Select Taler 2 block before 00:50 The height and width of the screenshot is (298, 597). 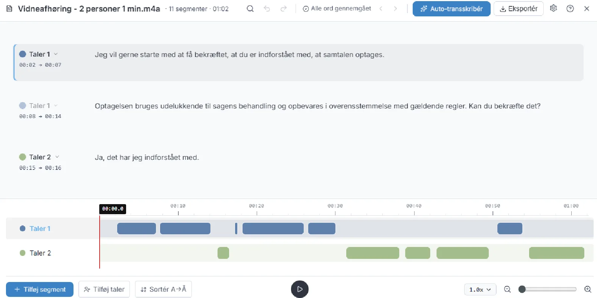point(463,253)
